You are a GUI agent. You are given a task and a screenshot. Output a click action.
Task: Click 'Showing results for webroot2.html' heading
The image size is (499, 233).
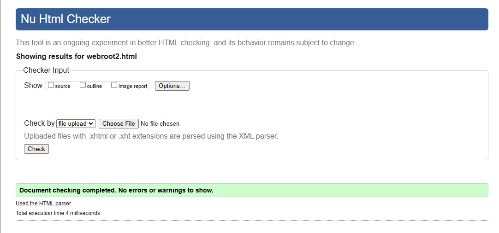coord(77,57)
